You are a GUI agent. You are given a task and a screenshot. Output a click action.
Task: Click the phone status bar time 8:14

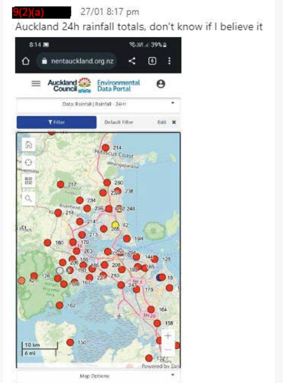pyautogui.click(x=35, y=45)
